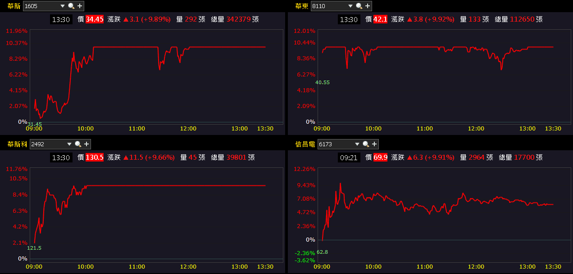Viewport: 573px width, 274px height.
Task: Click the search magnifier icon beside 1605
Action: coord(71,6)
